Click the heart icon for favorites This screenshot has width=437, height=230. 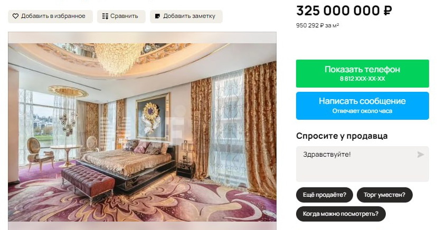pos(16,16)
